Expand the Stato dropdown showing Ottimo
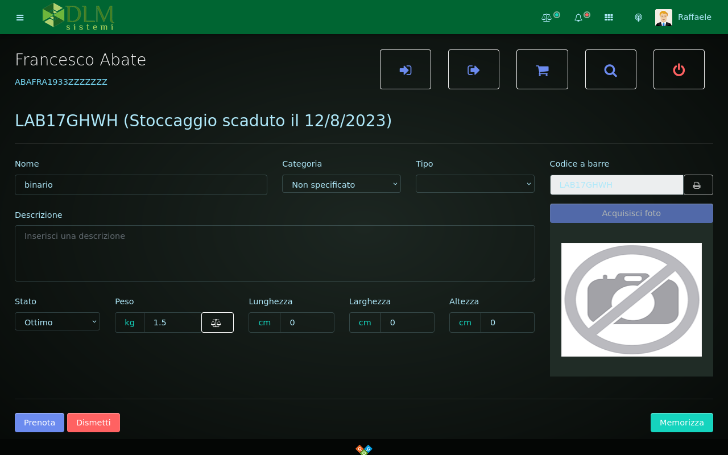The width and height of the screenshot is (728, 455). click(57, 322)
